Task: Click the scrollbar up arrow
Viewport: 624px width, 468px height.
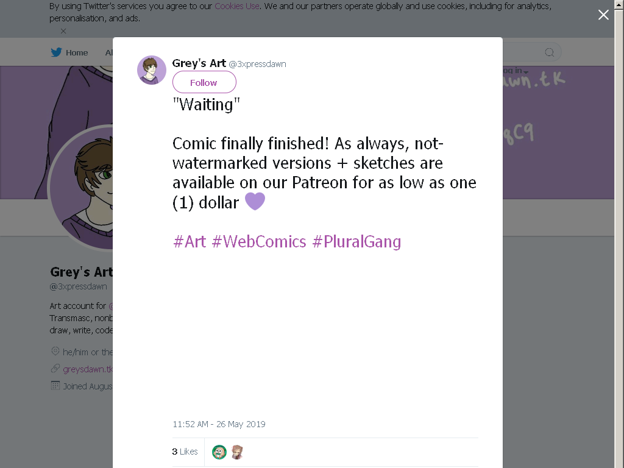Action: [620, 4]
